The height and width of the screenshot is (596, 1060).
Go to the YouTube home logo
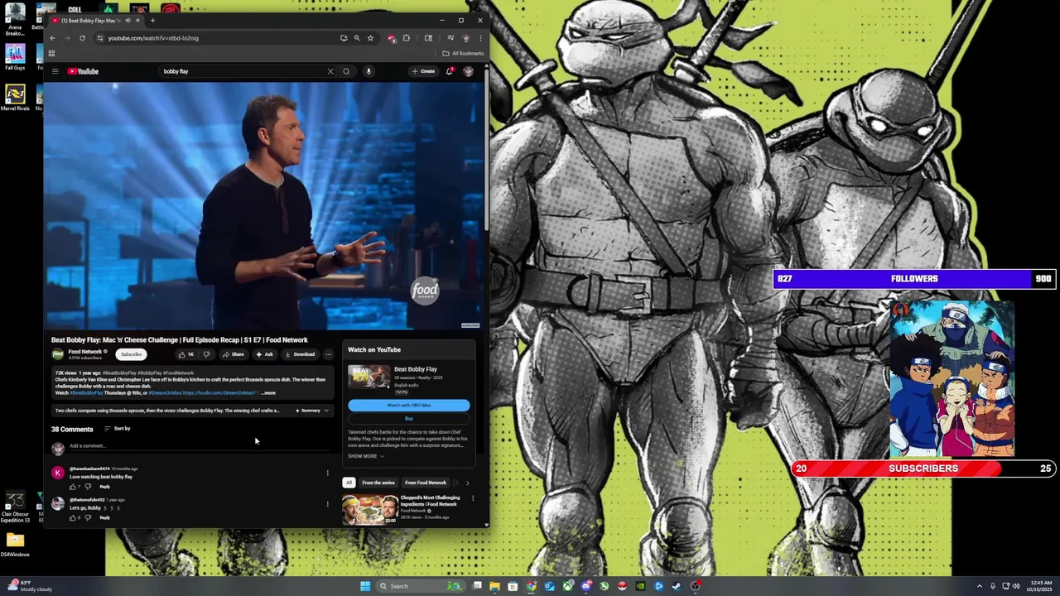pos(83,71)
